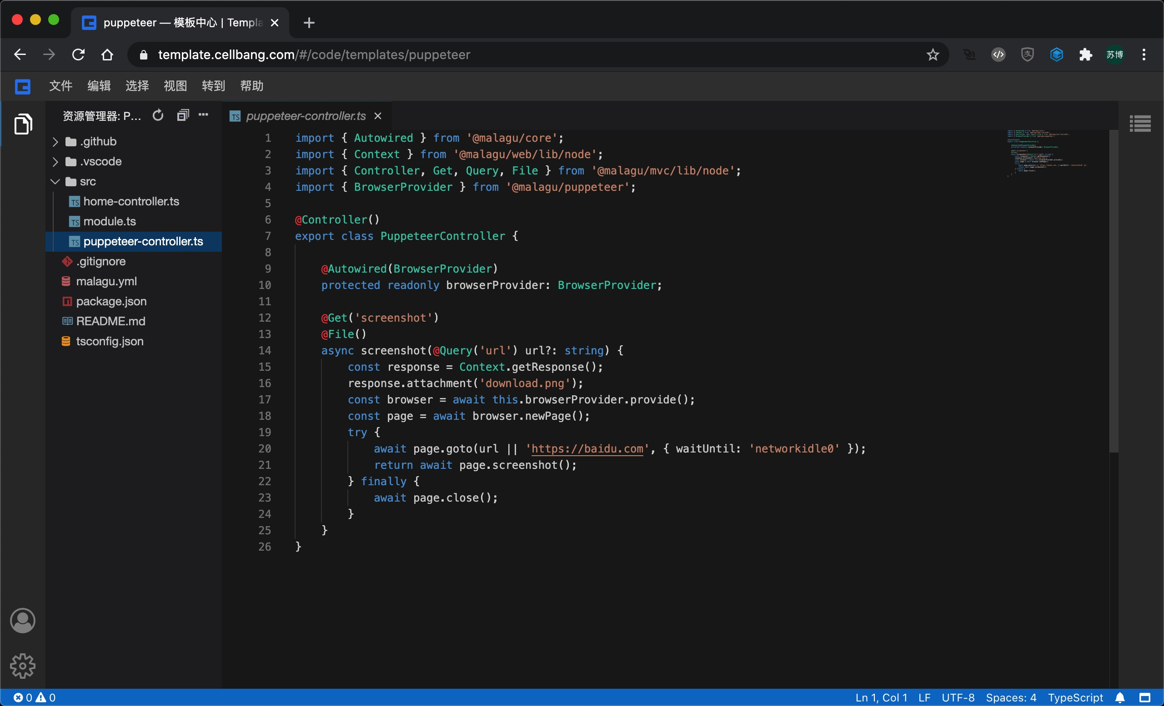Open Chrome's three-dot menu
Image resolution: width=1164 pixels, height=706 pixels.
pos(1144,55)
